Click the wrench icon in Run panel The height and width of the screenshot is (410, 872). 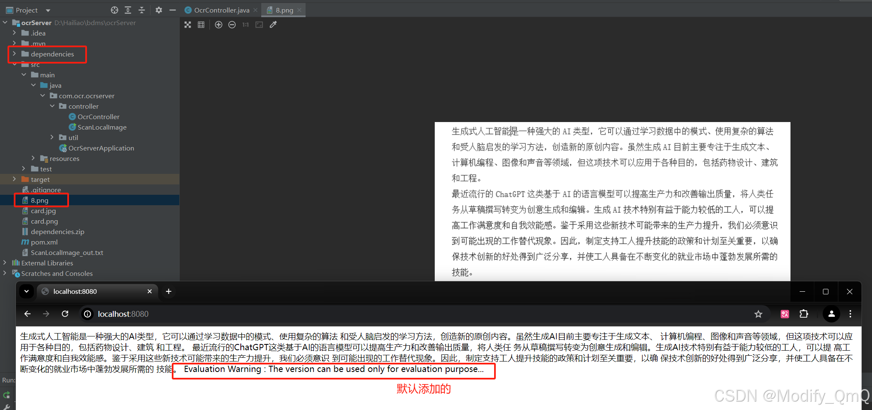pyautogui.click(x=6, y=407)
